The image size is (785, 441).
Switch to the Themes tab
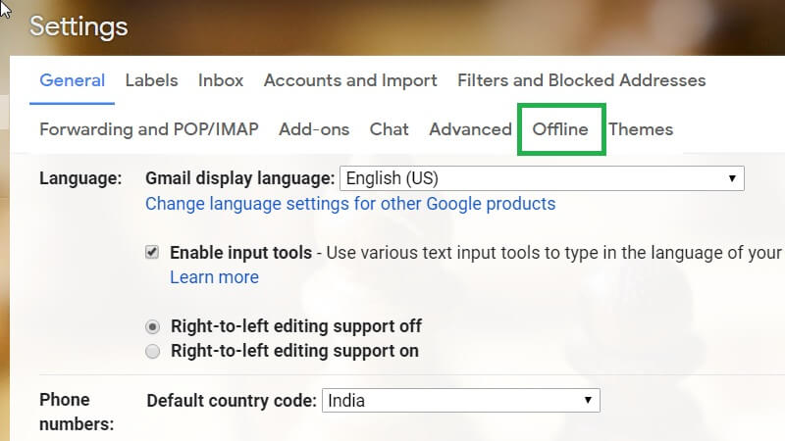point(641,129)
